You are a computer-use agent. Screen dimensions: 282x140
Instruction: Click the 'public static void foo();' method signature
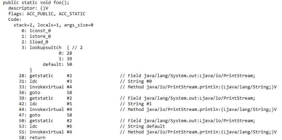(x=36, y=3)
